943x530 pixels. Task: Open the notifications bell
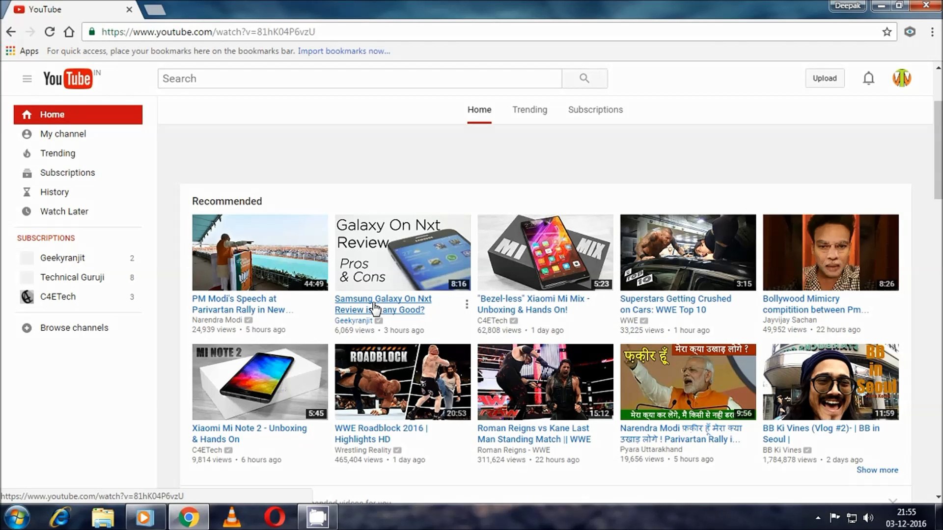point(868,78)
